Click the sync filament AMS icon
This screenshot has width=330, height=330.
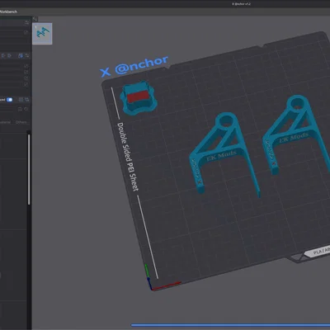(21, 55)
